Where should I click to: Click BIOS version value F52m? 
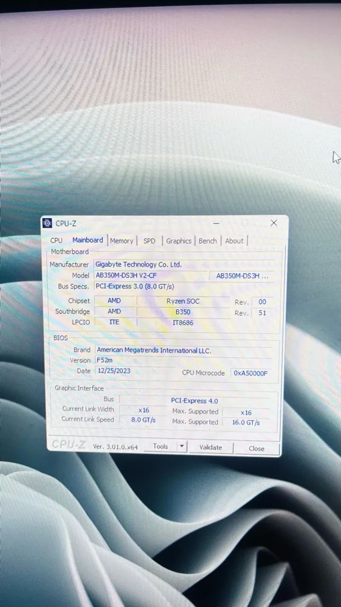coord(184,360)
